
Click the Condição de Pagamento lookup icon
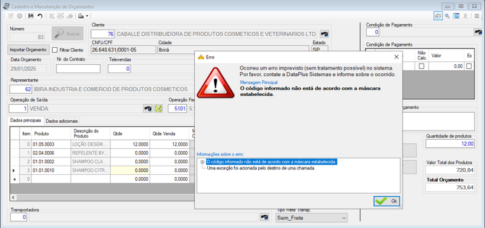click(x=478, y=32)
